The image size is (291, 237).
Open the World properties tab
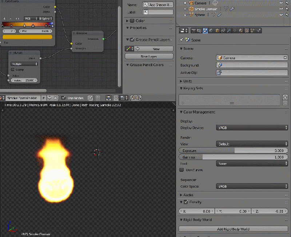click(x=210, y=30)
